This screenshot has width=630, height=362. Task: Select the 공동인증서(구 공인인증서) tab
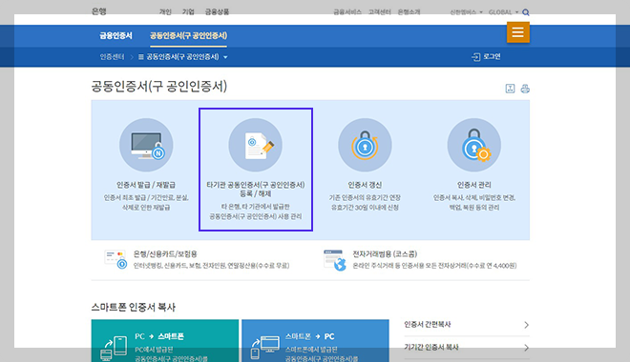[188, 35]
